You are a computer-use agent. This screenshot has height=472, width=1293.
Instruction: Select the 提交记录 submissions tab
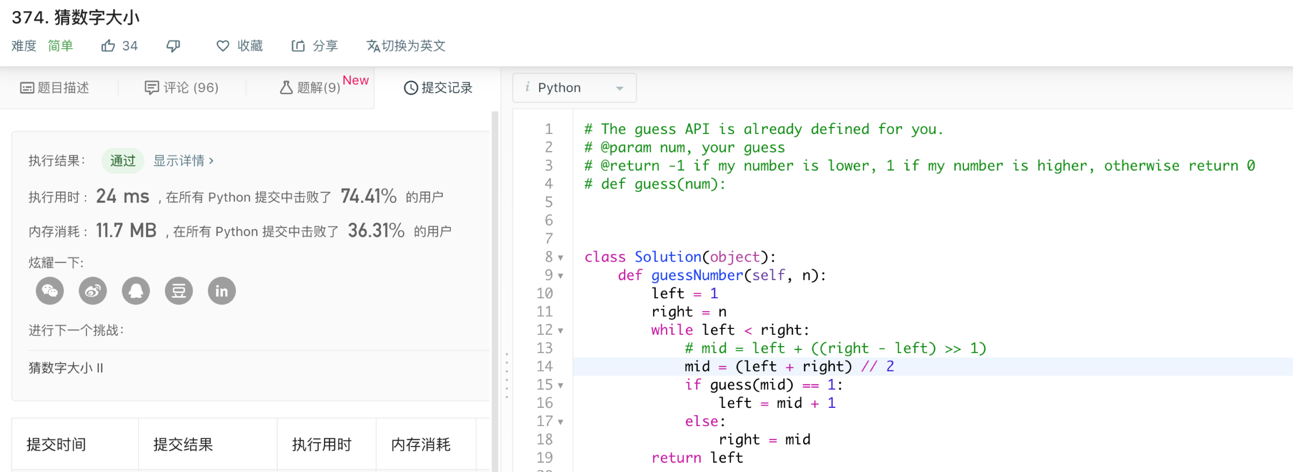(438, 88)
